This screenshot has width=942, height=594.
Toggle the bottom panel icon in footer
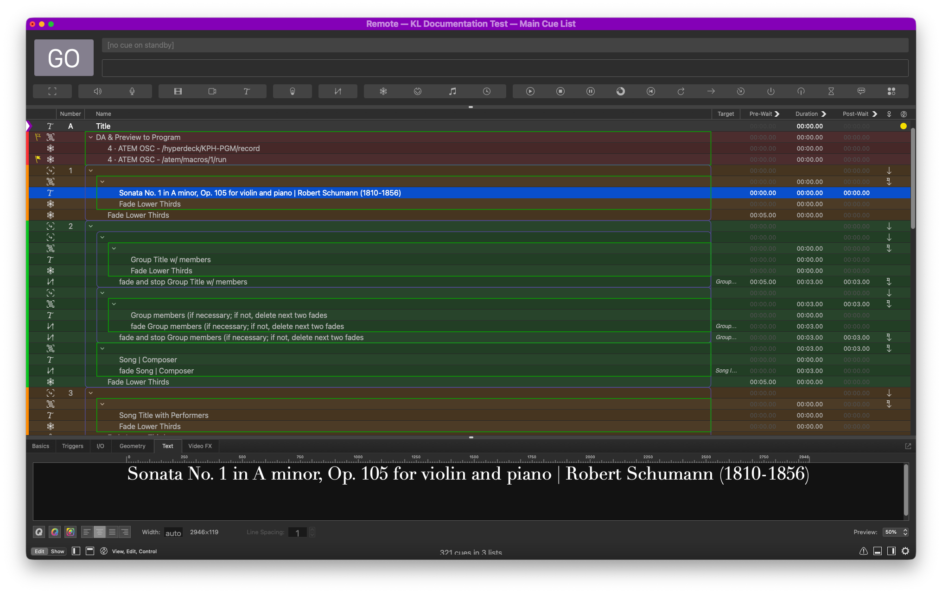coord(878,551)
